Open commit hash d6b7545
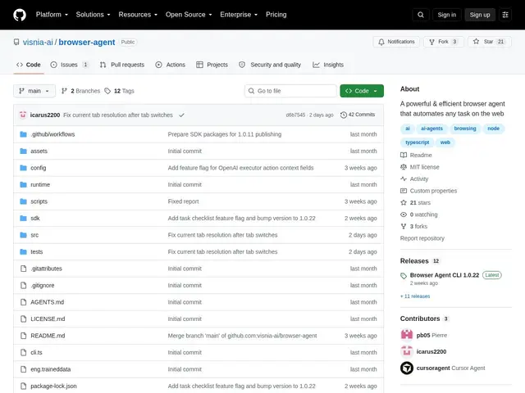525x393 pixels. (295, 115)
